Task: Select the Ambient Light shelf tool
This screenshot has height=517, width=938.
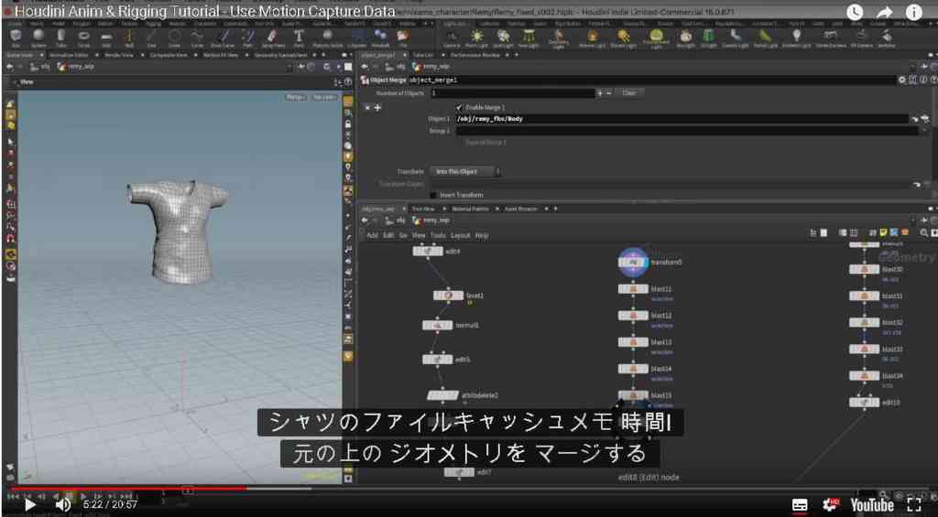Action: pos(796,38)
